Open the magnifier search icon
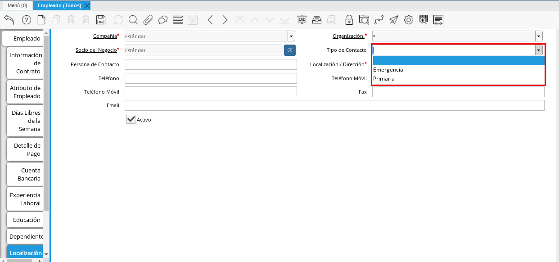Viewport: 559px width, 262px height. click(133, 20)
